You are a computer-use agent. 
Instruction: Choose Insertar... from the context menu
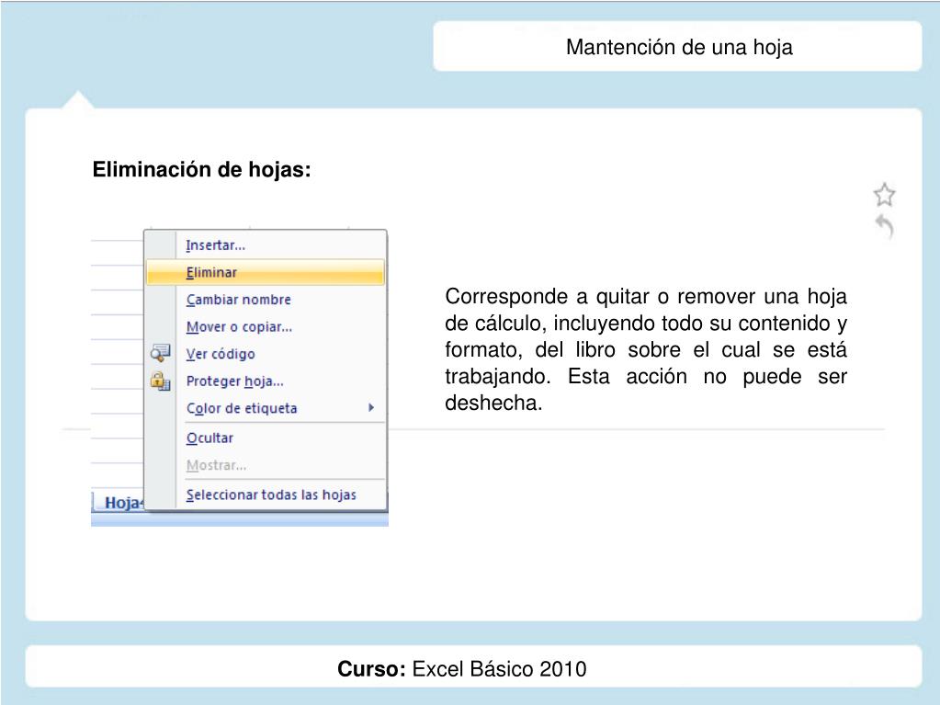pyautogui.click(x=266, y=245)
